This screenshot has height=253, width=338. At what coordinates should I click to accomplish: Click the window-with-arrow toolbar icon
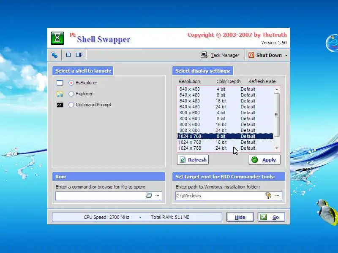pyautogui.click(x=79, y=55)
